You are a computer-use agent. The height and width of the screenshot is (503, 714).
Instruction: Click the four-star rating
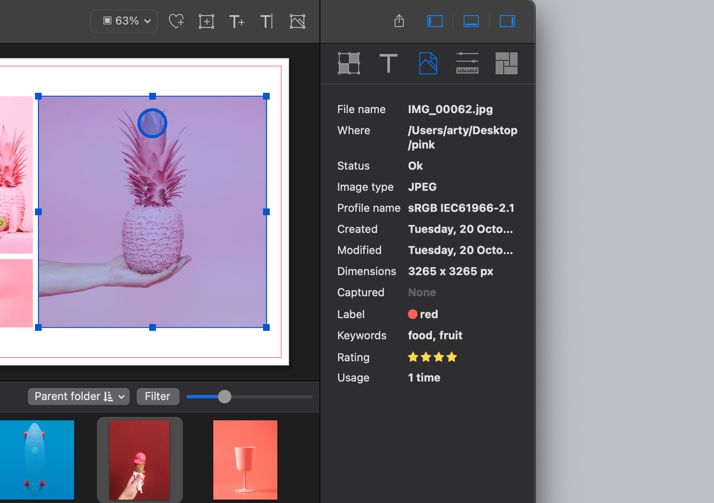(x=432, y=357)
